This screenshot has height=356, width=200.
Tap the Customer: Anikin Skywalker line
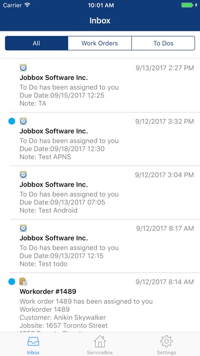tap(63, 318)
